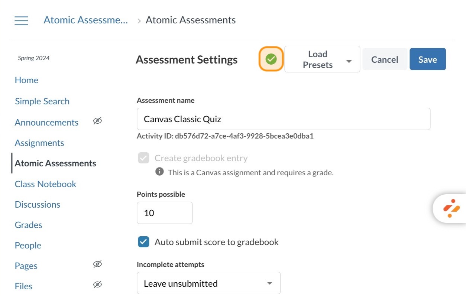Screen dimensions: 466x296
Task: Click the hidden-eye icon next to Announcements
Action: (97, 121)
